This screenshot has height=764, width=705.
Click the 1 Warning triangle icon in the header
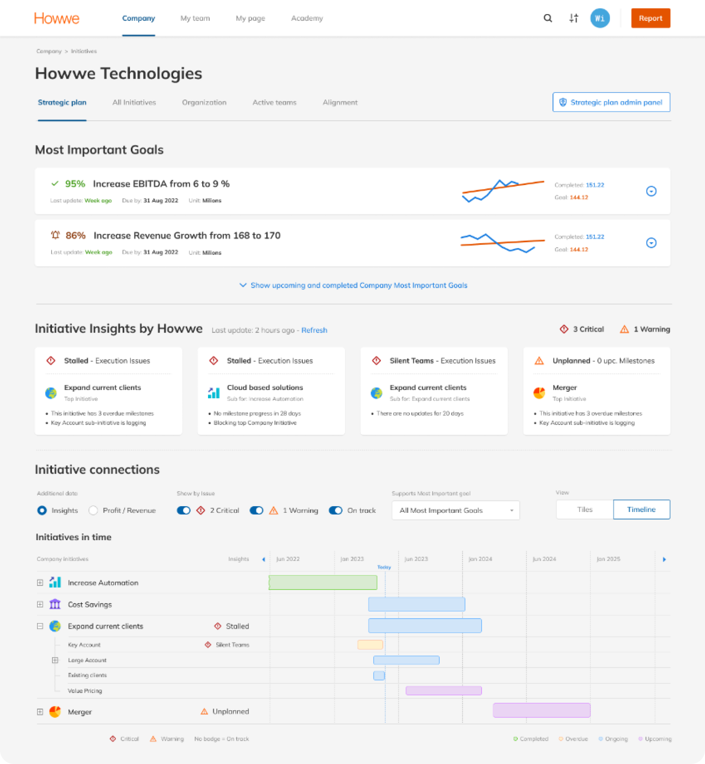pyautogui.click(x=624, y=329)
